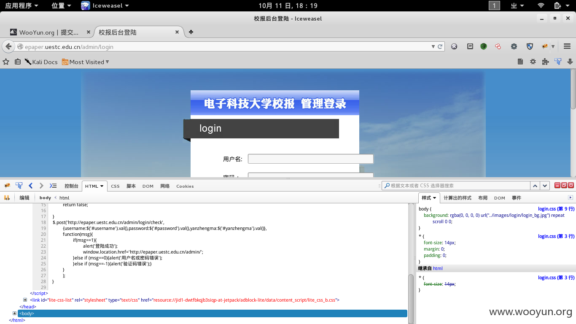
Task: Click the 用户名 username input field
Action: point(311,159)
